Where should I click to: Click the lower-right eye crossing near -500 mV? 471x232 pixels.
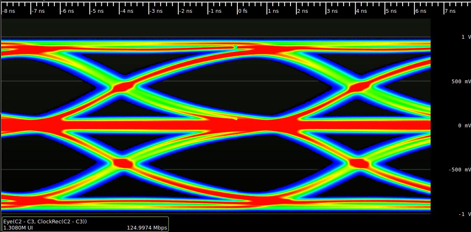pos(359,163)
